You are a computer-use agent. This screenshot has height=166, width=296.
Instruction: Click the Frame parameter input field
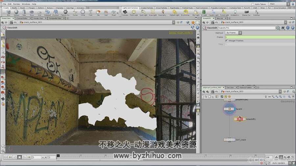(260, 37)
